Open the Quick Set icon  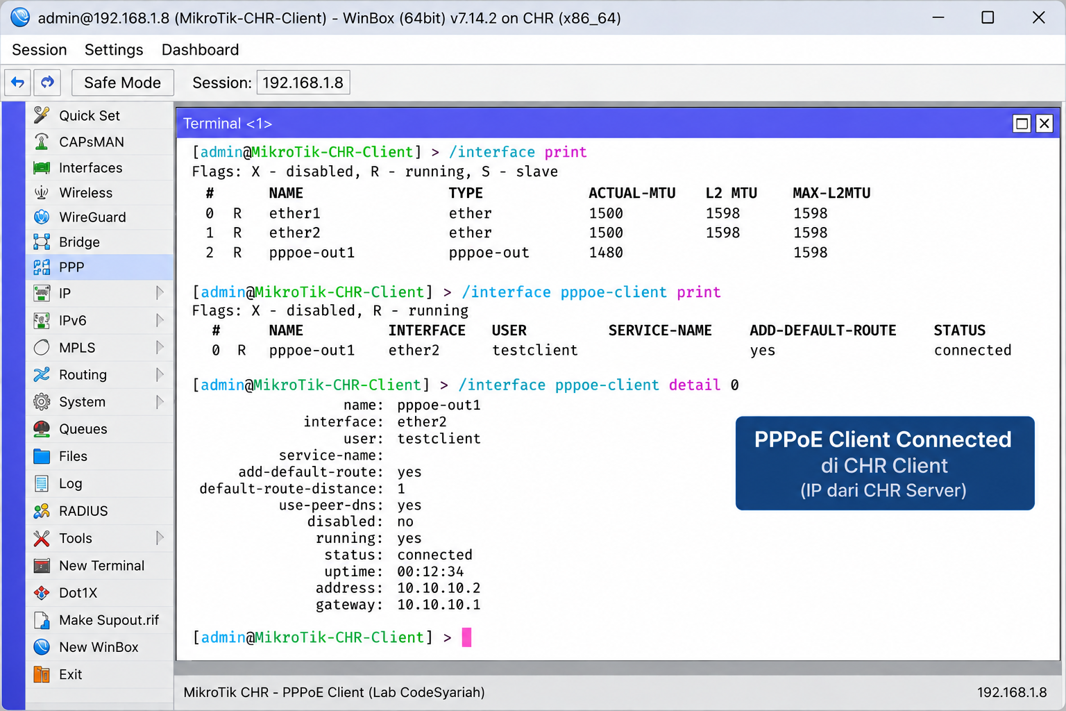click(x=42, y=115)
